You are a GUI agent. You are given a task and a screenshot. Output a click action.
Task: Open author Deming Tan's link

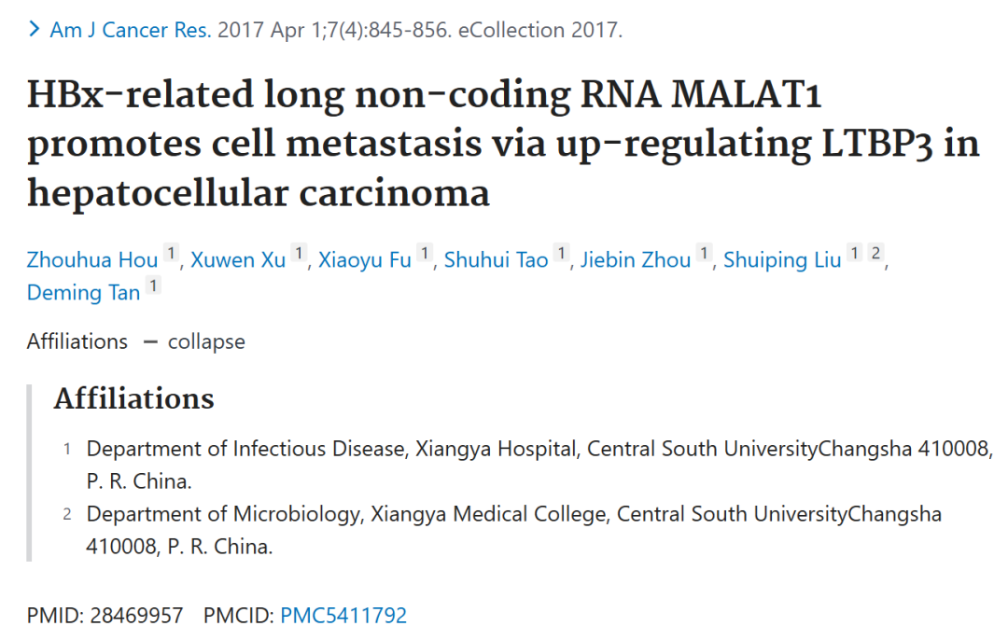[84, 292]
